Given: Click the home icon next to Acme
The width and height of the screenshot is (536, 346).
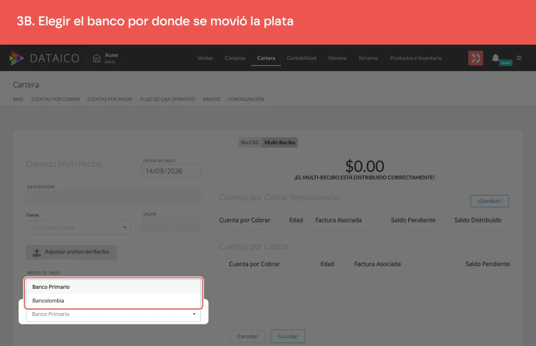Looking at the screenshot, I should point(97,58).
